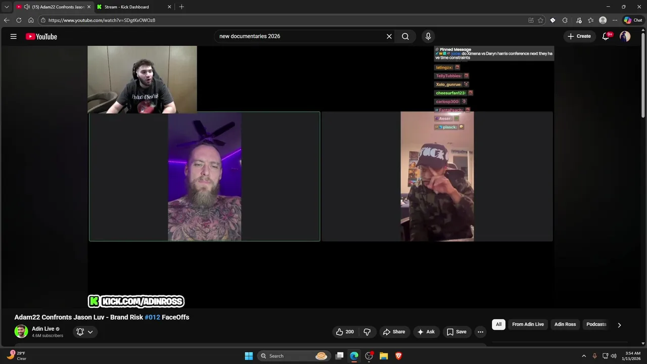Select the From Adin Live chip
The height and width of the screenshot is (364, 647).
[528, 325]
